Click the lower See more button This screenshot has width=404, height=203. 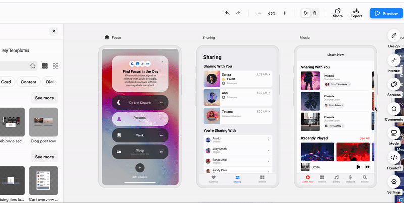44,157
